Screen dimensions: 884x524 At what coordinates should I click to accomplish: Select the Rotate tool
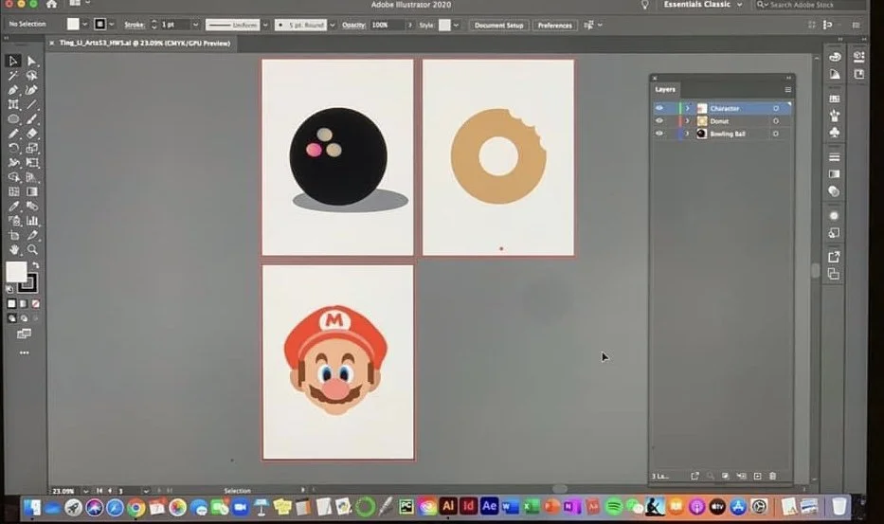click(x=13, y=149)
